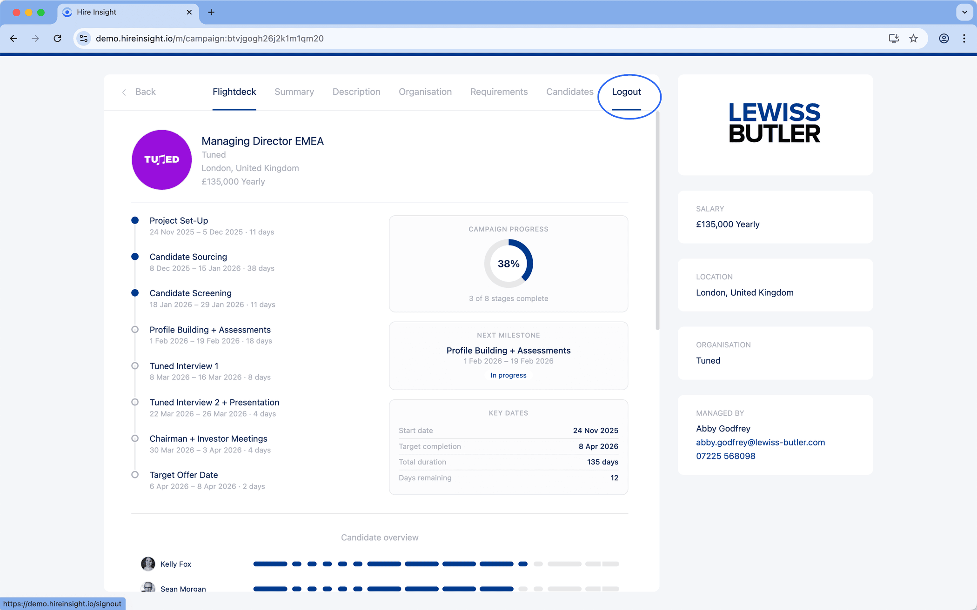
Task: Switch to the Summary tab
Action: (294, 92)
